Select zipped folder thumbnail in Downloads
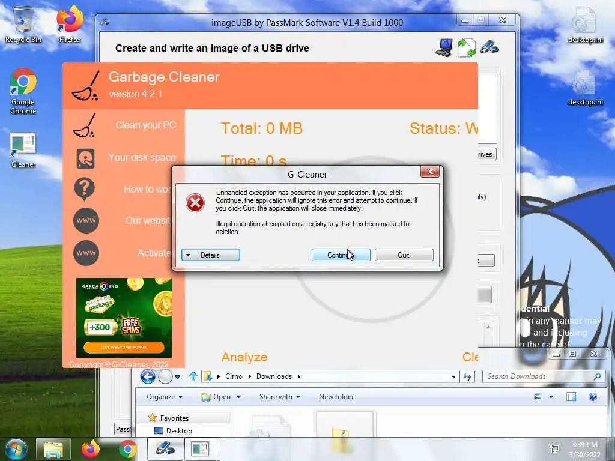The image size is (615, 461). point(345,426)
